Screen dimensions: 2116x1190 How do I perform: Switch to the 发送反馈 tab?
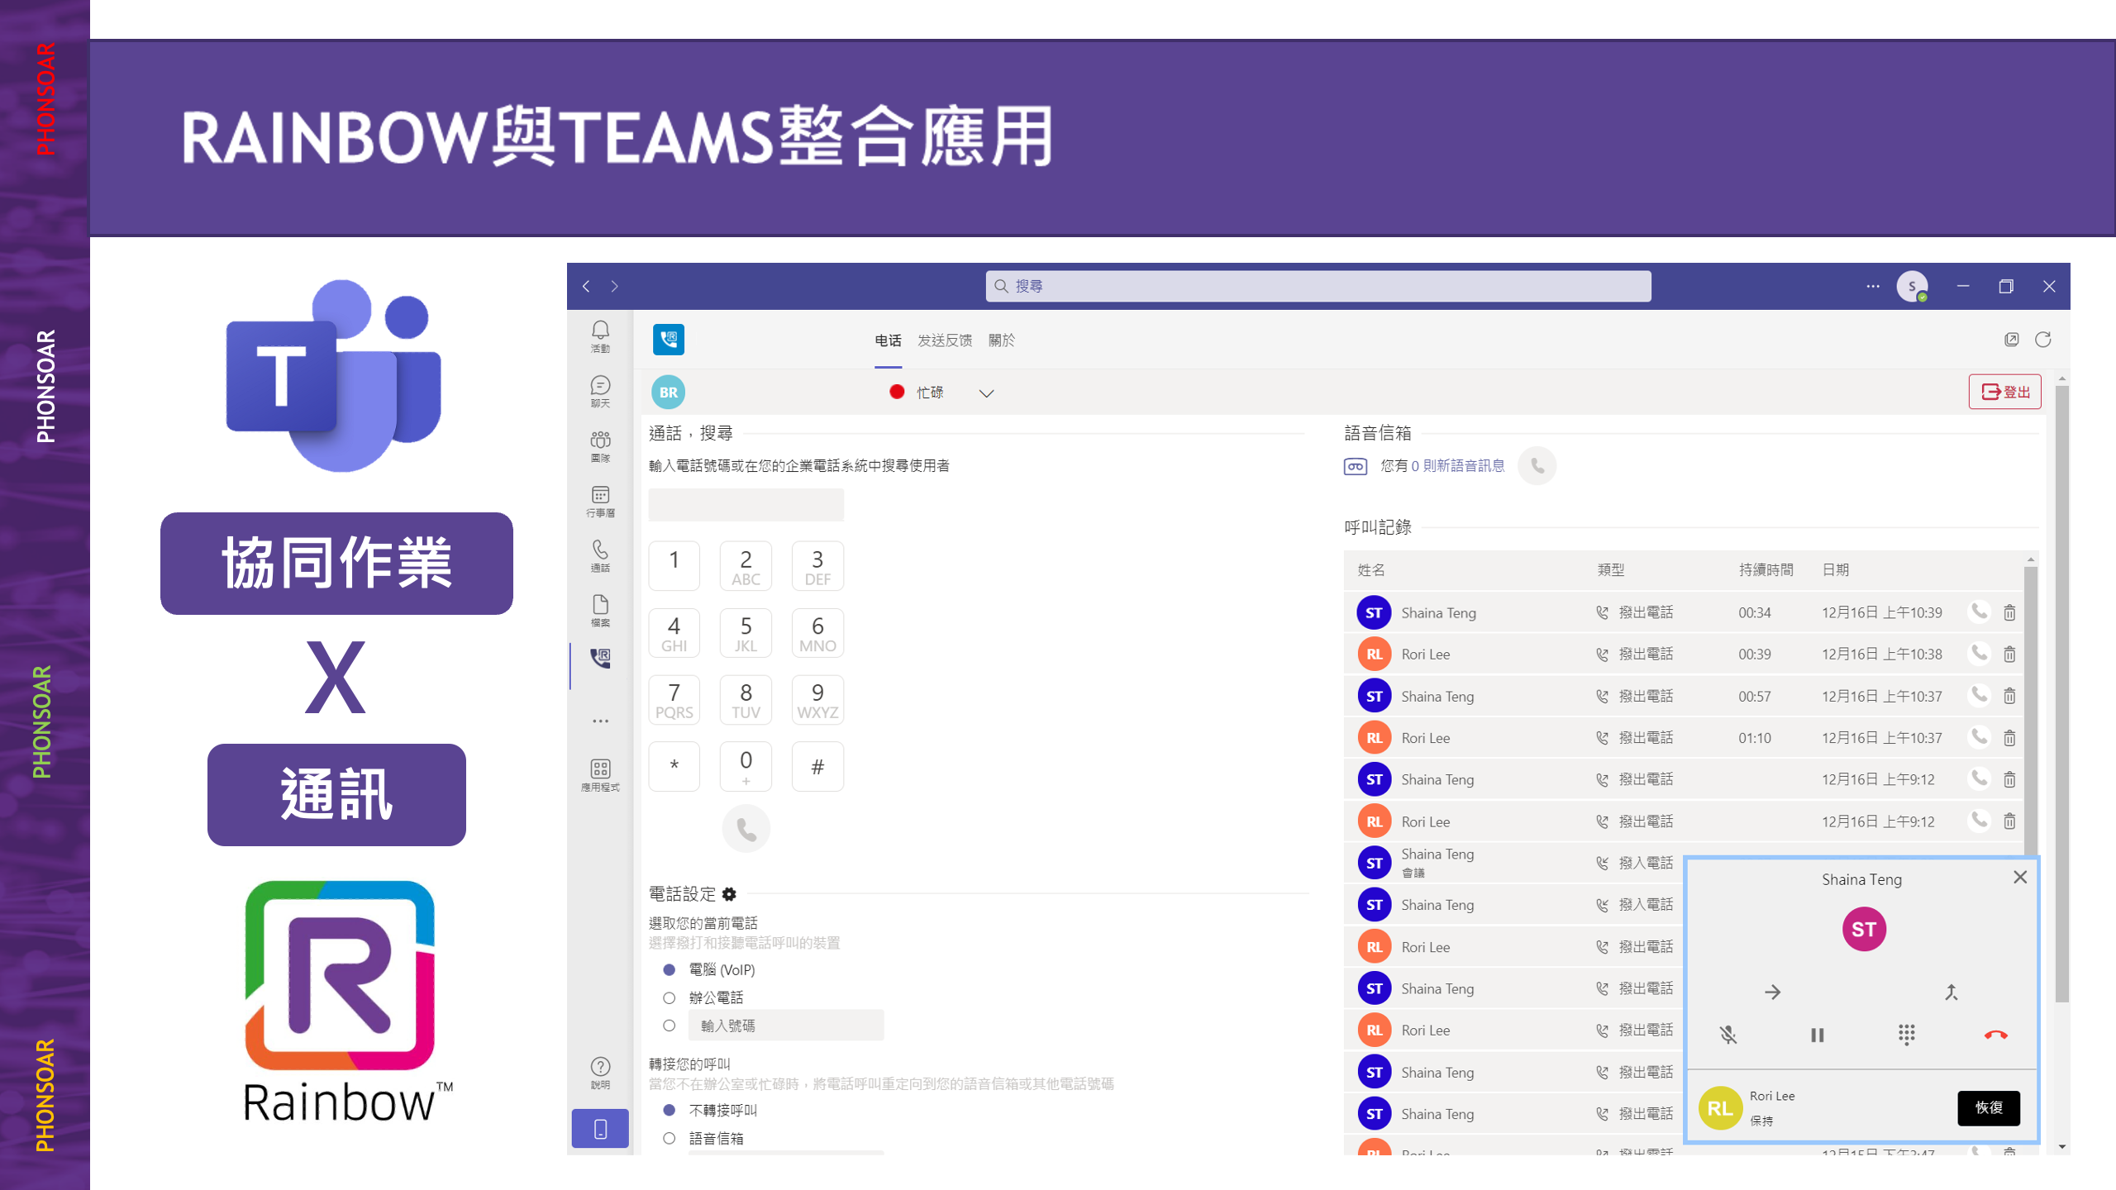coord(945,340)
